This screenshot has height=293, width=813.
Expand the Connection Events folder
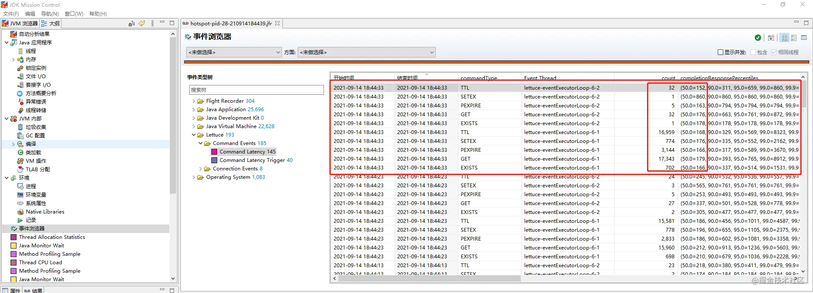[201, 169]
